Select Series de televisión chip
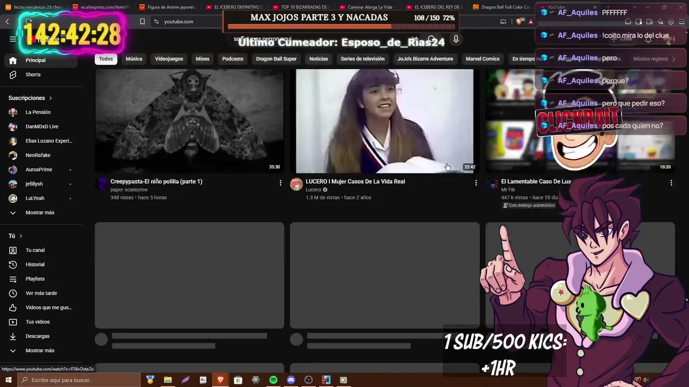The image size is (689, 387). 363,59
